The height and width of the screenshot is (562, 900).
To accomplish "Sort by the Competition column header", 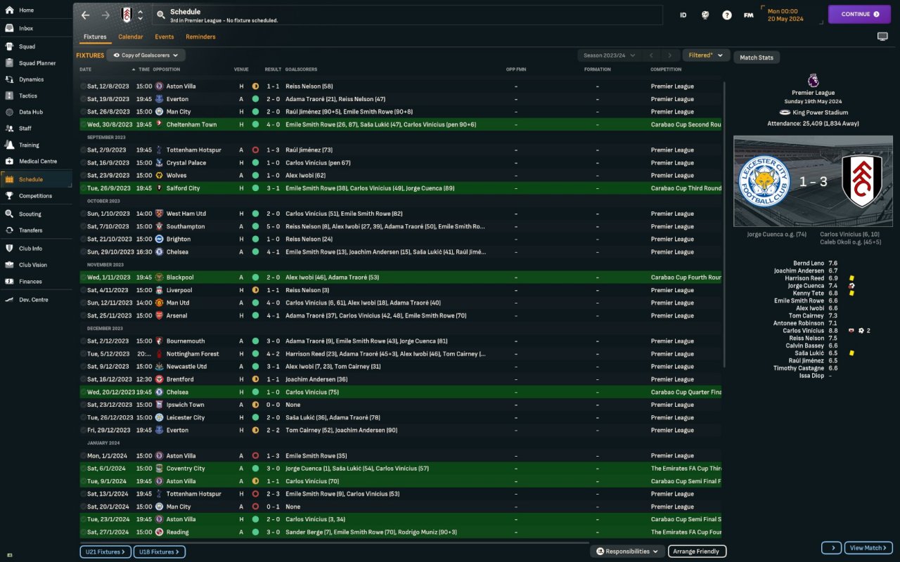I will pyautogui.click(x=666, y=70).
